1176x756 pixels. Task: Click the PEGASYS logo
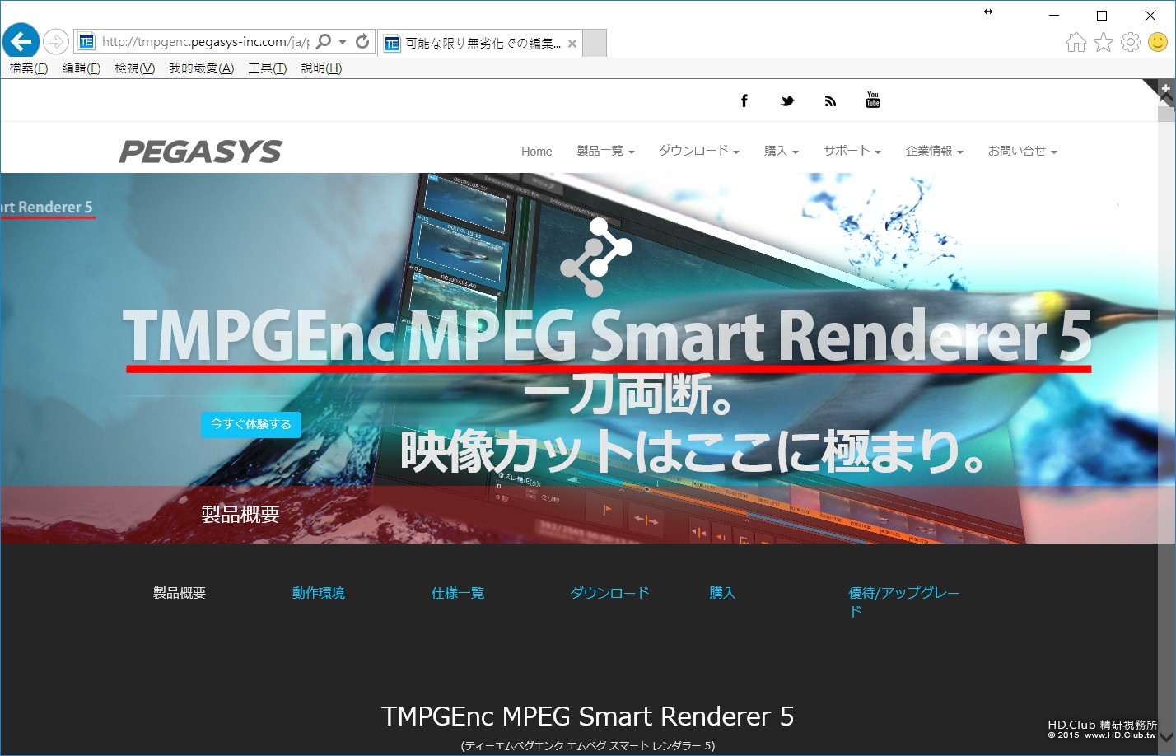tap(201, 152)
